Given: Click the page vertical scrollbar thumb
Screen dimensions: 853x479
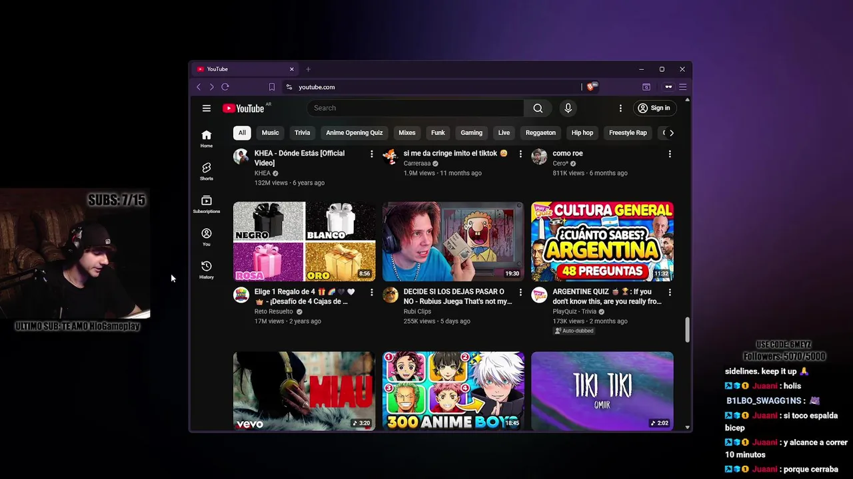Looking at the screenshot, I should coord(687,330).
